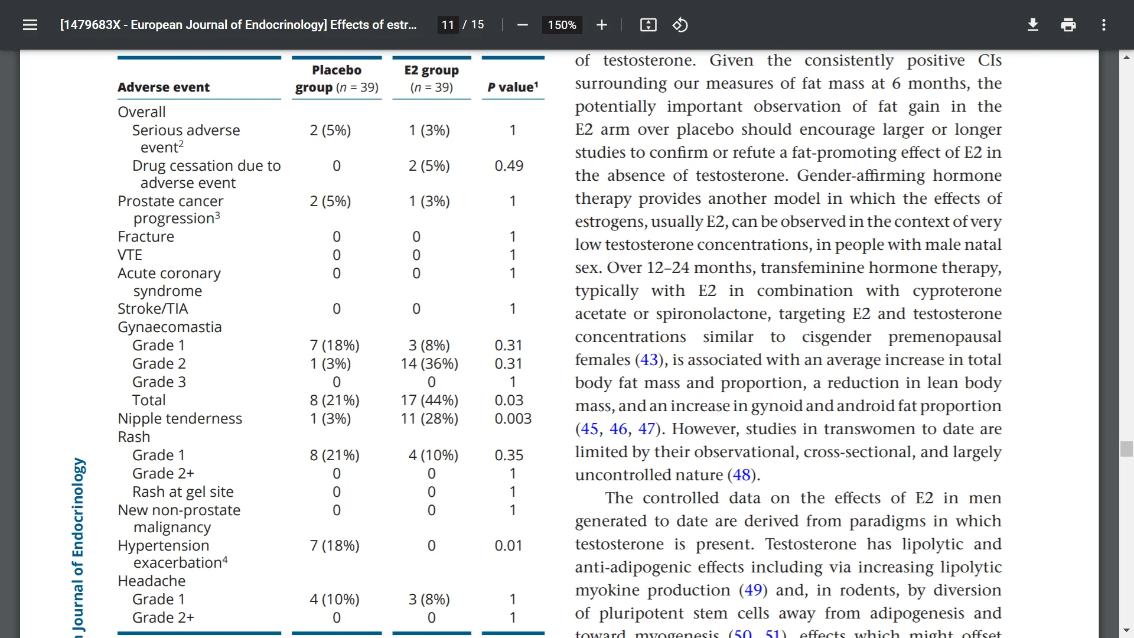Click the 'Placebo group' column header

(337, 79)
